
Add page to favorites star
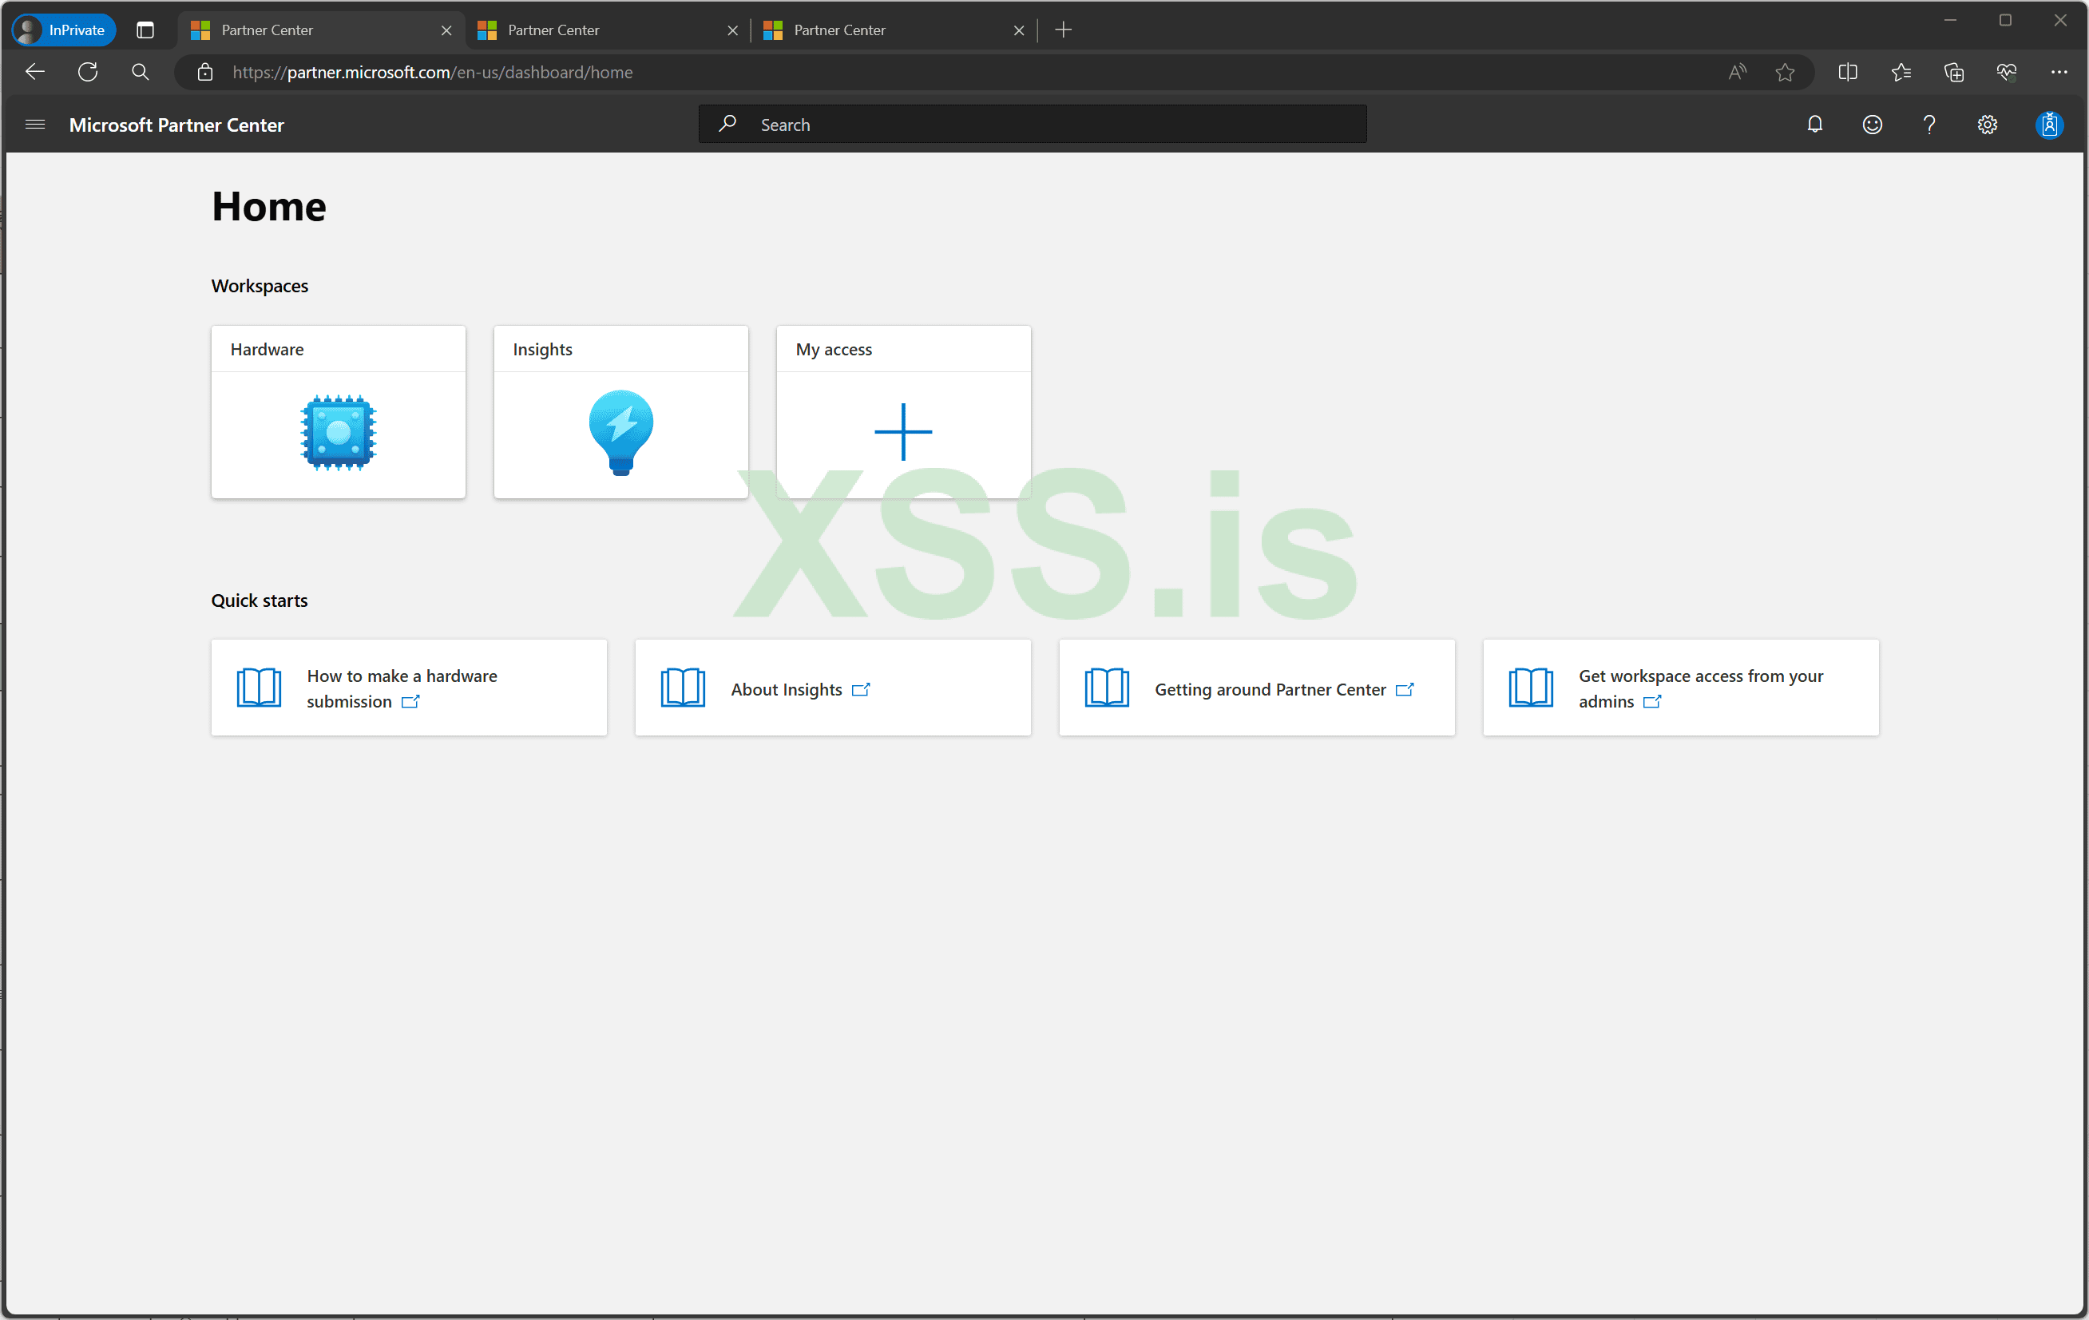(1785, 72)
